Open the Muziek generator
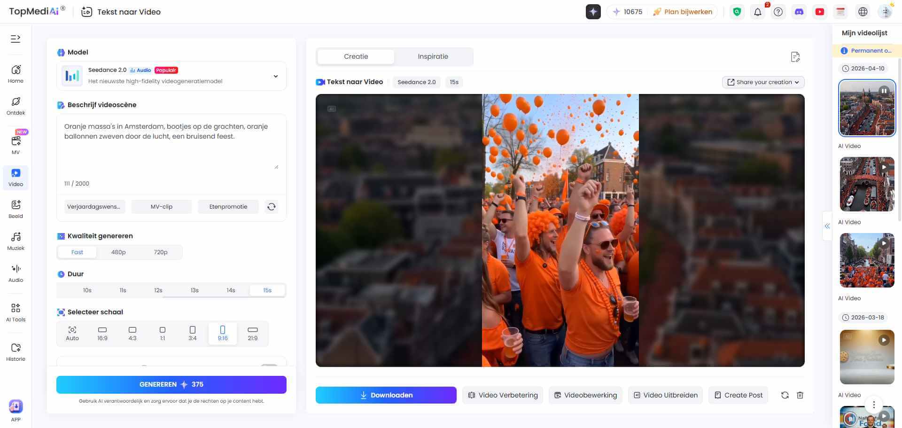 tap(16, 240)
